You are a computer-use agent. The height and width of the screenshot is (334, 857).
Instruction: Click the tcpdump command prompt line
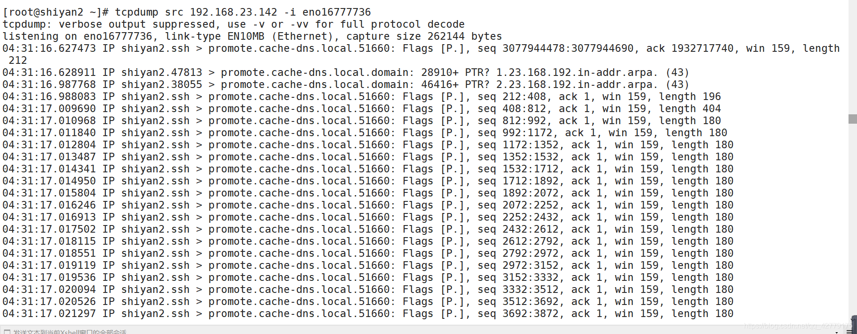coord(187,12)
